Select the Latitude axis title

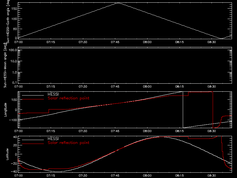(x=7, y=154)
